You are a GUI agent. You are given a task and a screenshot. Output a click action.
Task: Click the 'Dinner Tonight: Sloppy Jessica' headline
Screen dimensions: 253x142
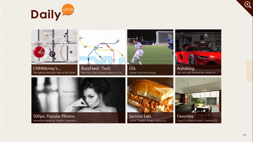(x=148, y=121)
